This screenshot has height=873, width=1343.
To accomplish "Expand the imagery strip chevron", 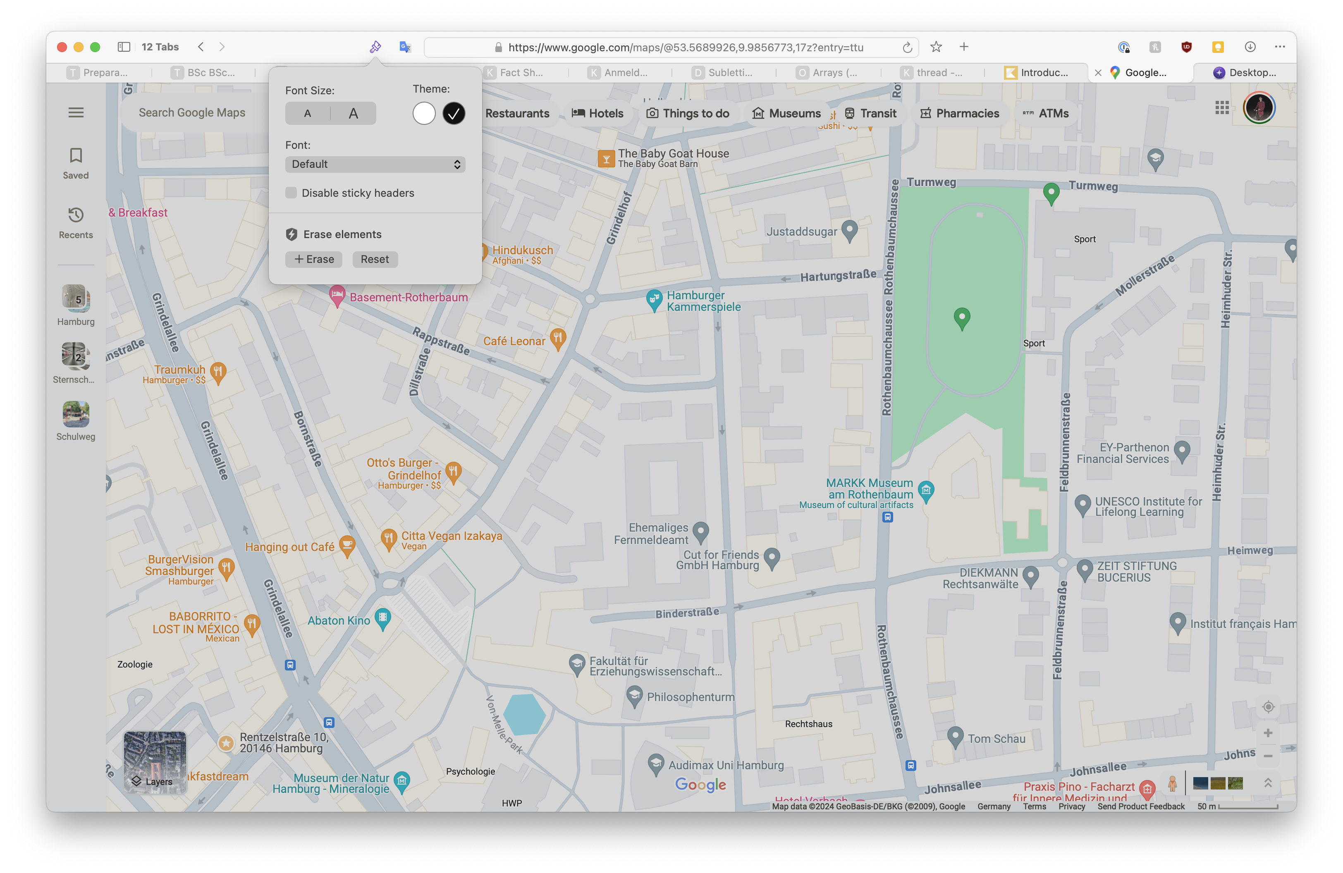I will (x=1267, y=783).
